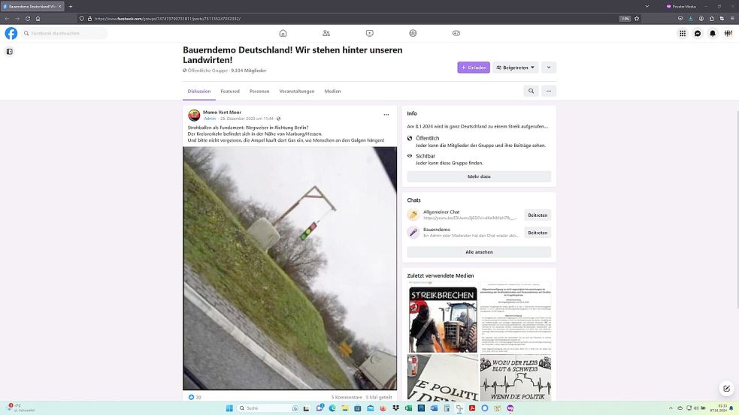Open the Wozu der Fleiß media thumbnail
739x415 pixels.
coord(516,377)
